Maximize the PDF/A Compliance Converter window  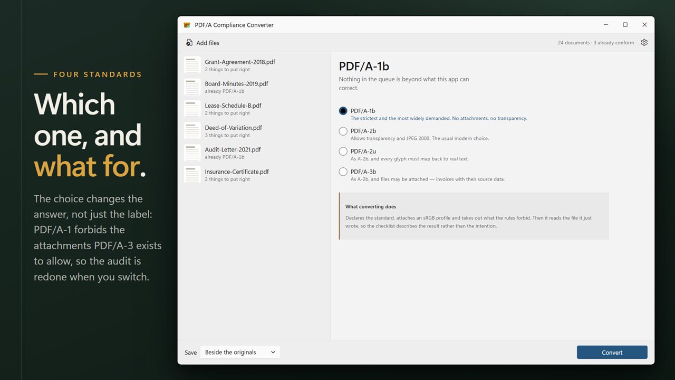coord(625,25)
